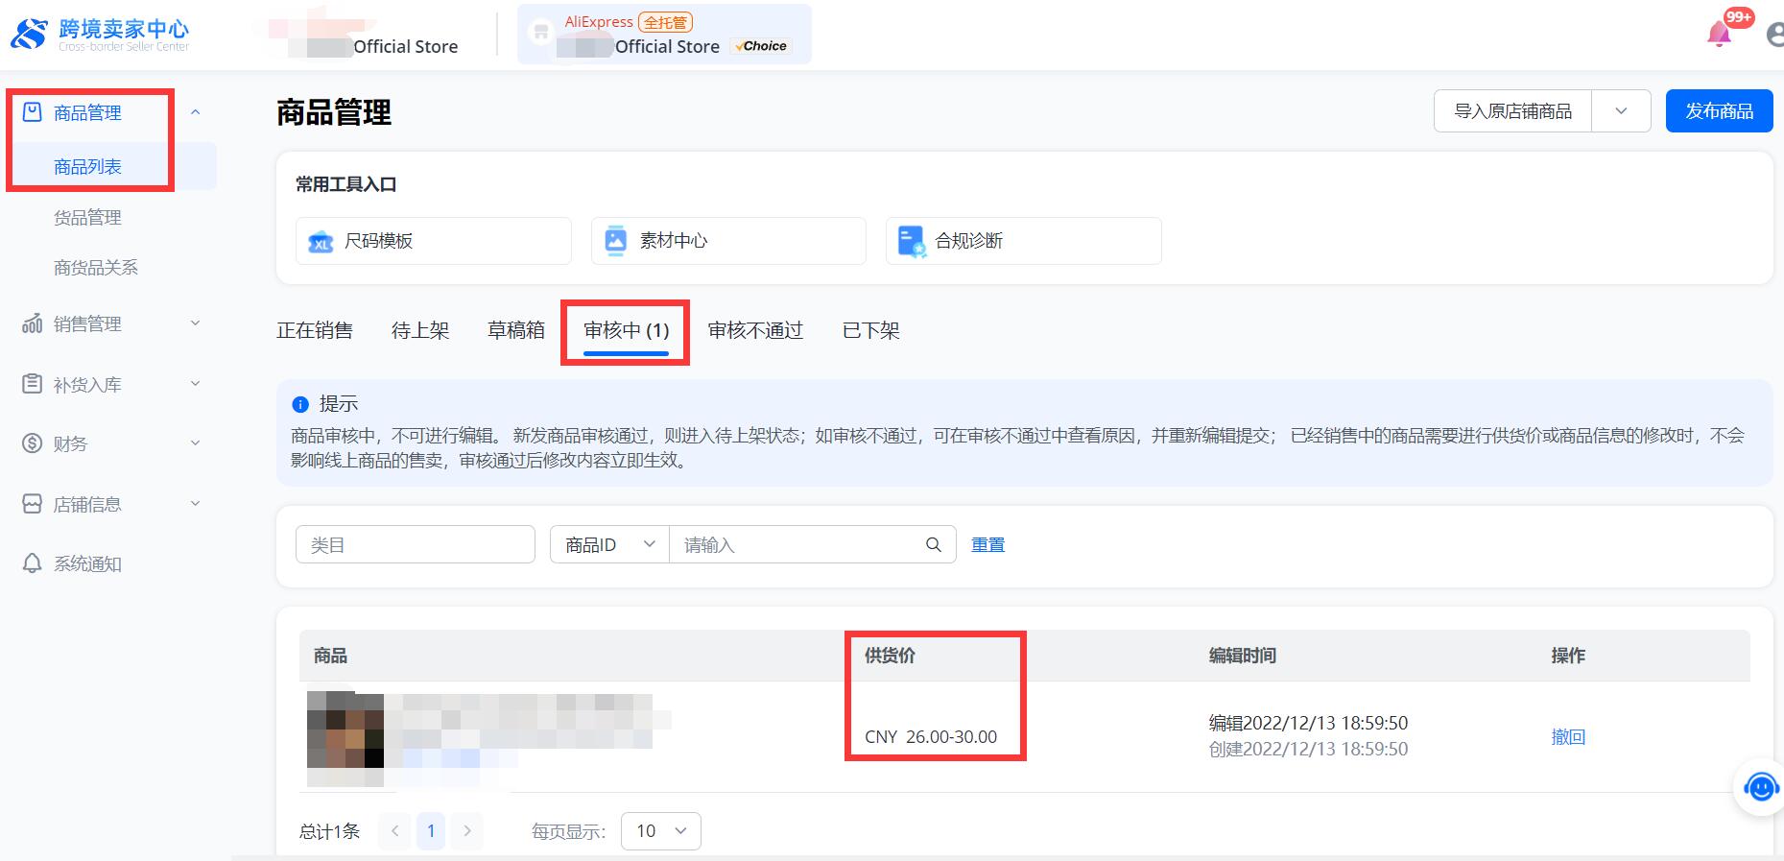Screen dimensions: 1784x861
Task: Click the 重置 link
Action: click(987, 544)
